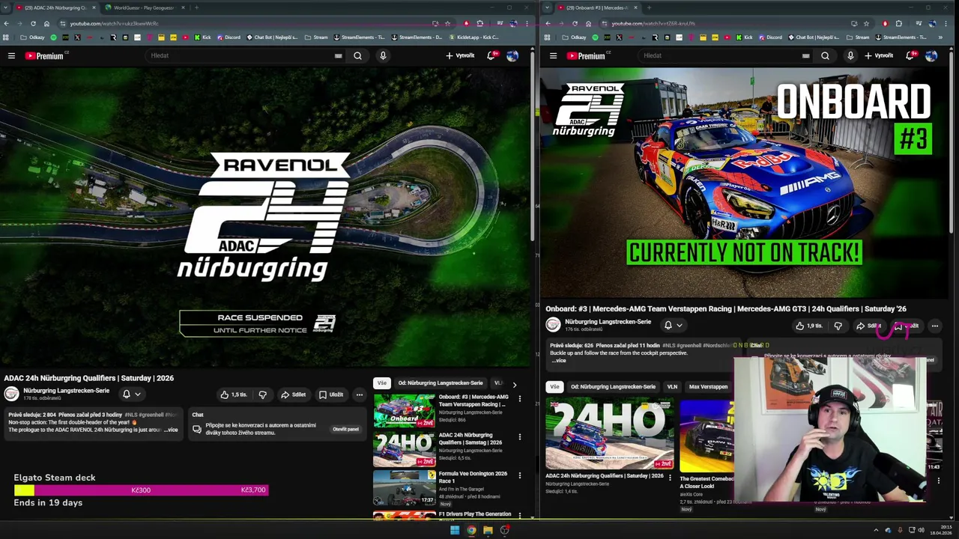Image resolution: width=959 pixels, height=539 pixels.
Task: Open account avatar menu in left window
Action: (x=512, y=55)
